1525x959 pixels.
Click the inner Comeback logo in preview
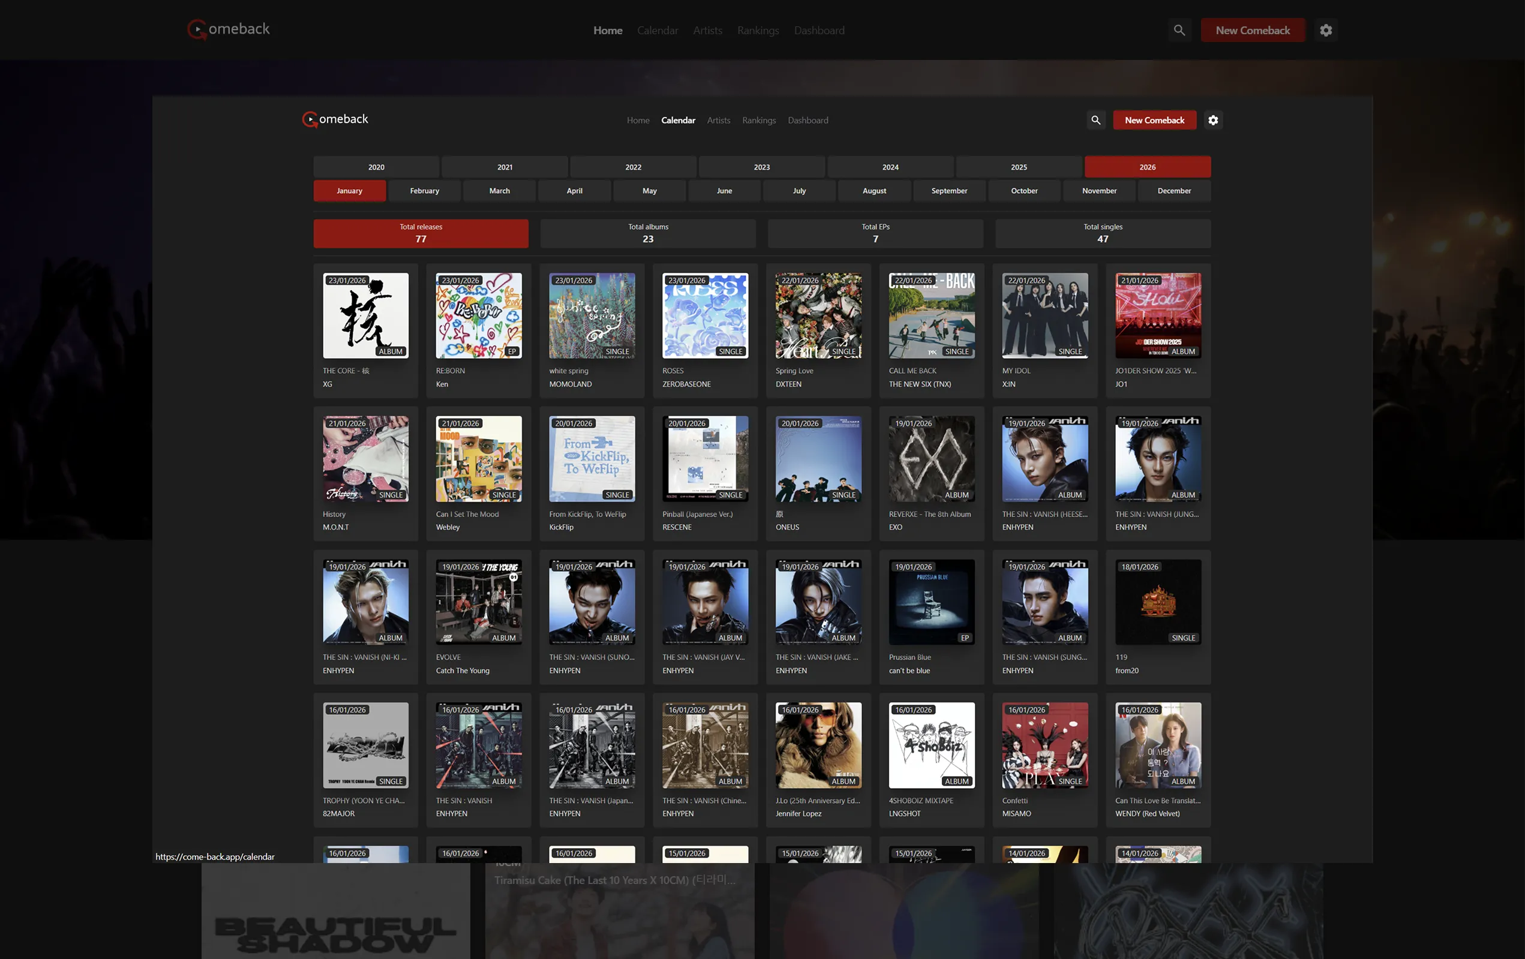[335, 119]
